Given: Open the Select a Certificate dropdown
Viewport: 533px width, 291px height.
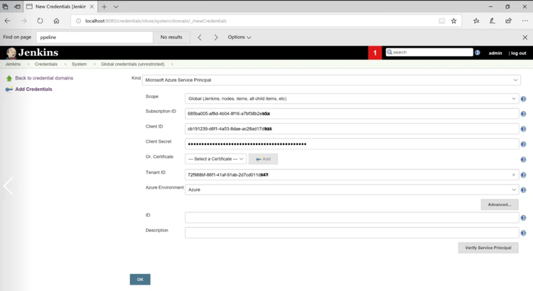Looking at the screenshot, I should (216, 159).
